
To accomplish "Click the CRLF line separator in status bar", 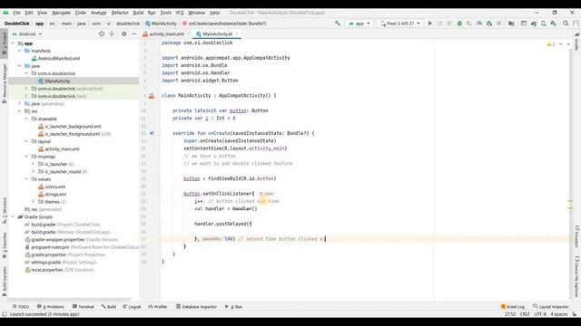I will [525, 314].
